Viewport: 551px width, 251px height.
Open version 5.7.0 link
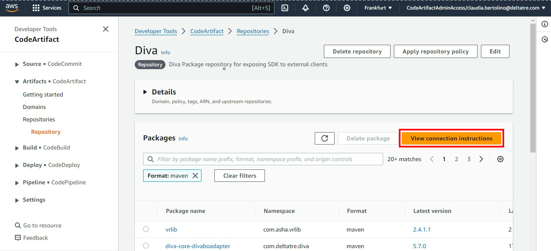(420, 246)
